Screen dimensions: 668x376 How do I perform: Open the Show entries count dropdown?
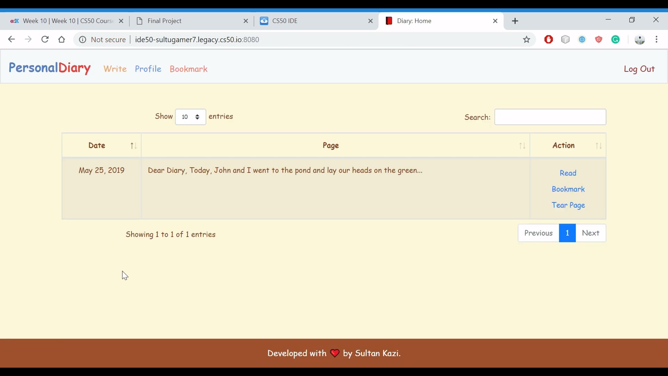pyautogui.click(x=191, y=117)
